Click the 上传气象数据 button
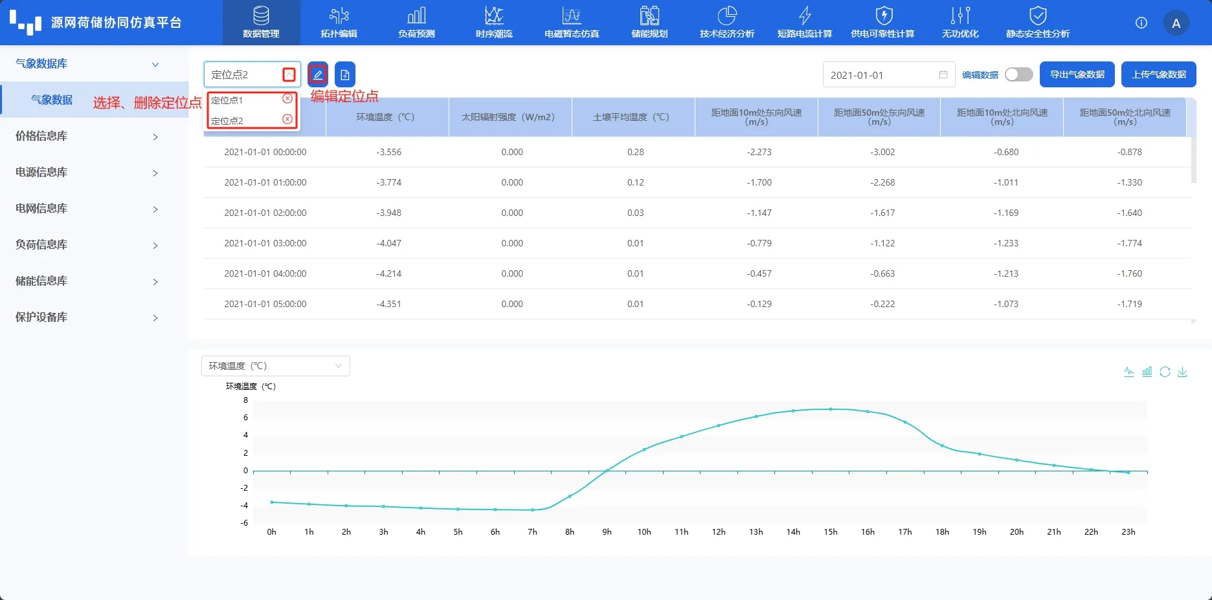1212x600 pixels. 1159,74
